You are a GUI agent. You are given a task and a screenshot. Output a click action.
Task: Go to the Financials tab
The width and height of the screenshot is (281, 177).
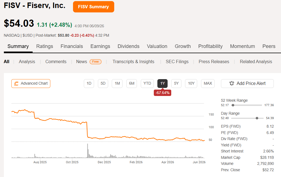coord(72,46)
